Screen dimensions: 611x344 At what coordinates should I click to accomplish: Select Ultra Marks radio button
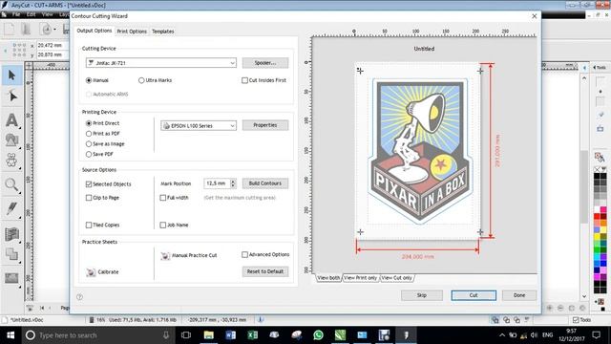(x=141, y=80)
